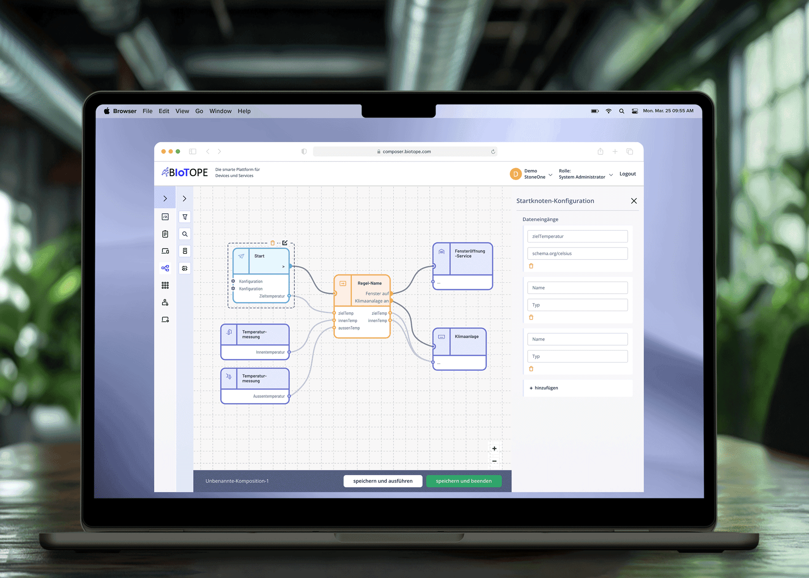The height and width of the screenshot is (578, 809).
Task: Open the clipboard report icon in sidebar
Action: (x=165, y=234)
